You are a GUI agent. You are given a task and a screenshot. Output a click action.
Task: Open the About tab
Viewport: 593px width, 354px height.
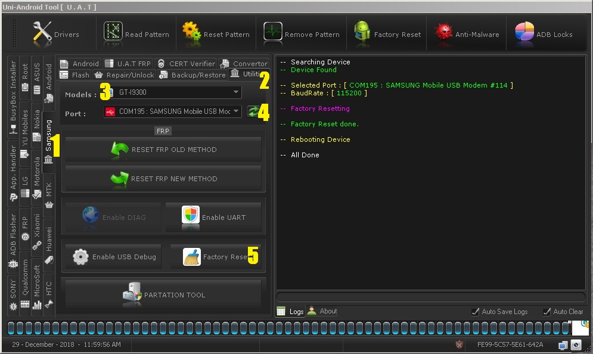[322, 311]
